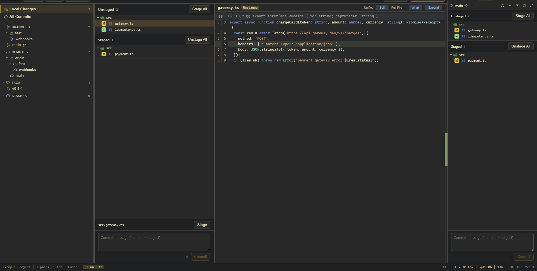Select payment.ts in middle Staged list

(154, 54)
